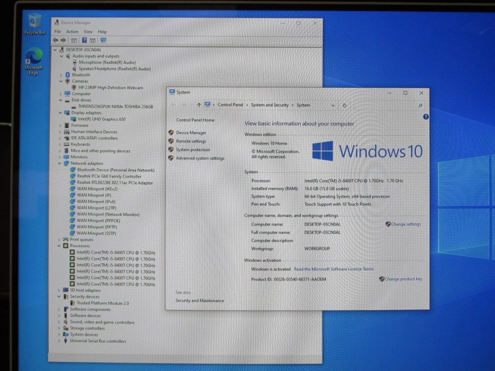This screenshot has width=495, height=371.
Task: Open the address bar history dropdown
Action: [333, 105]
